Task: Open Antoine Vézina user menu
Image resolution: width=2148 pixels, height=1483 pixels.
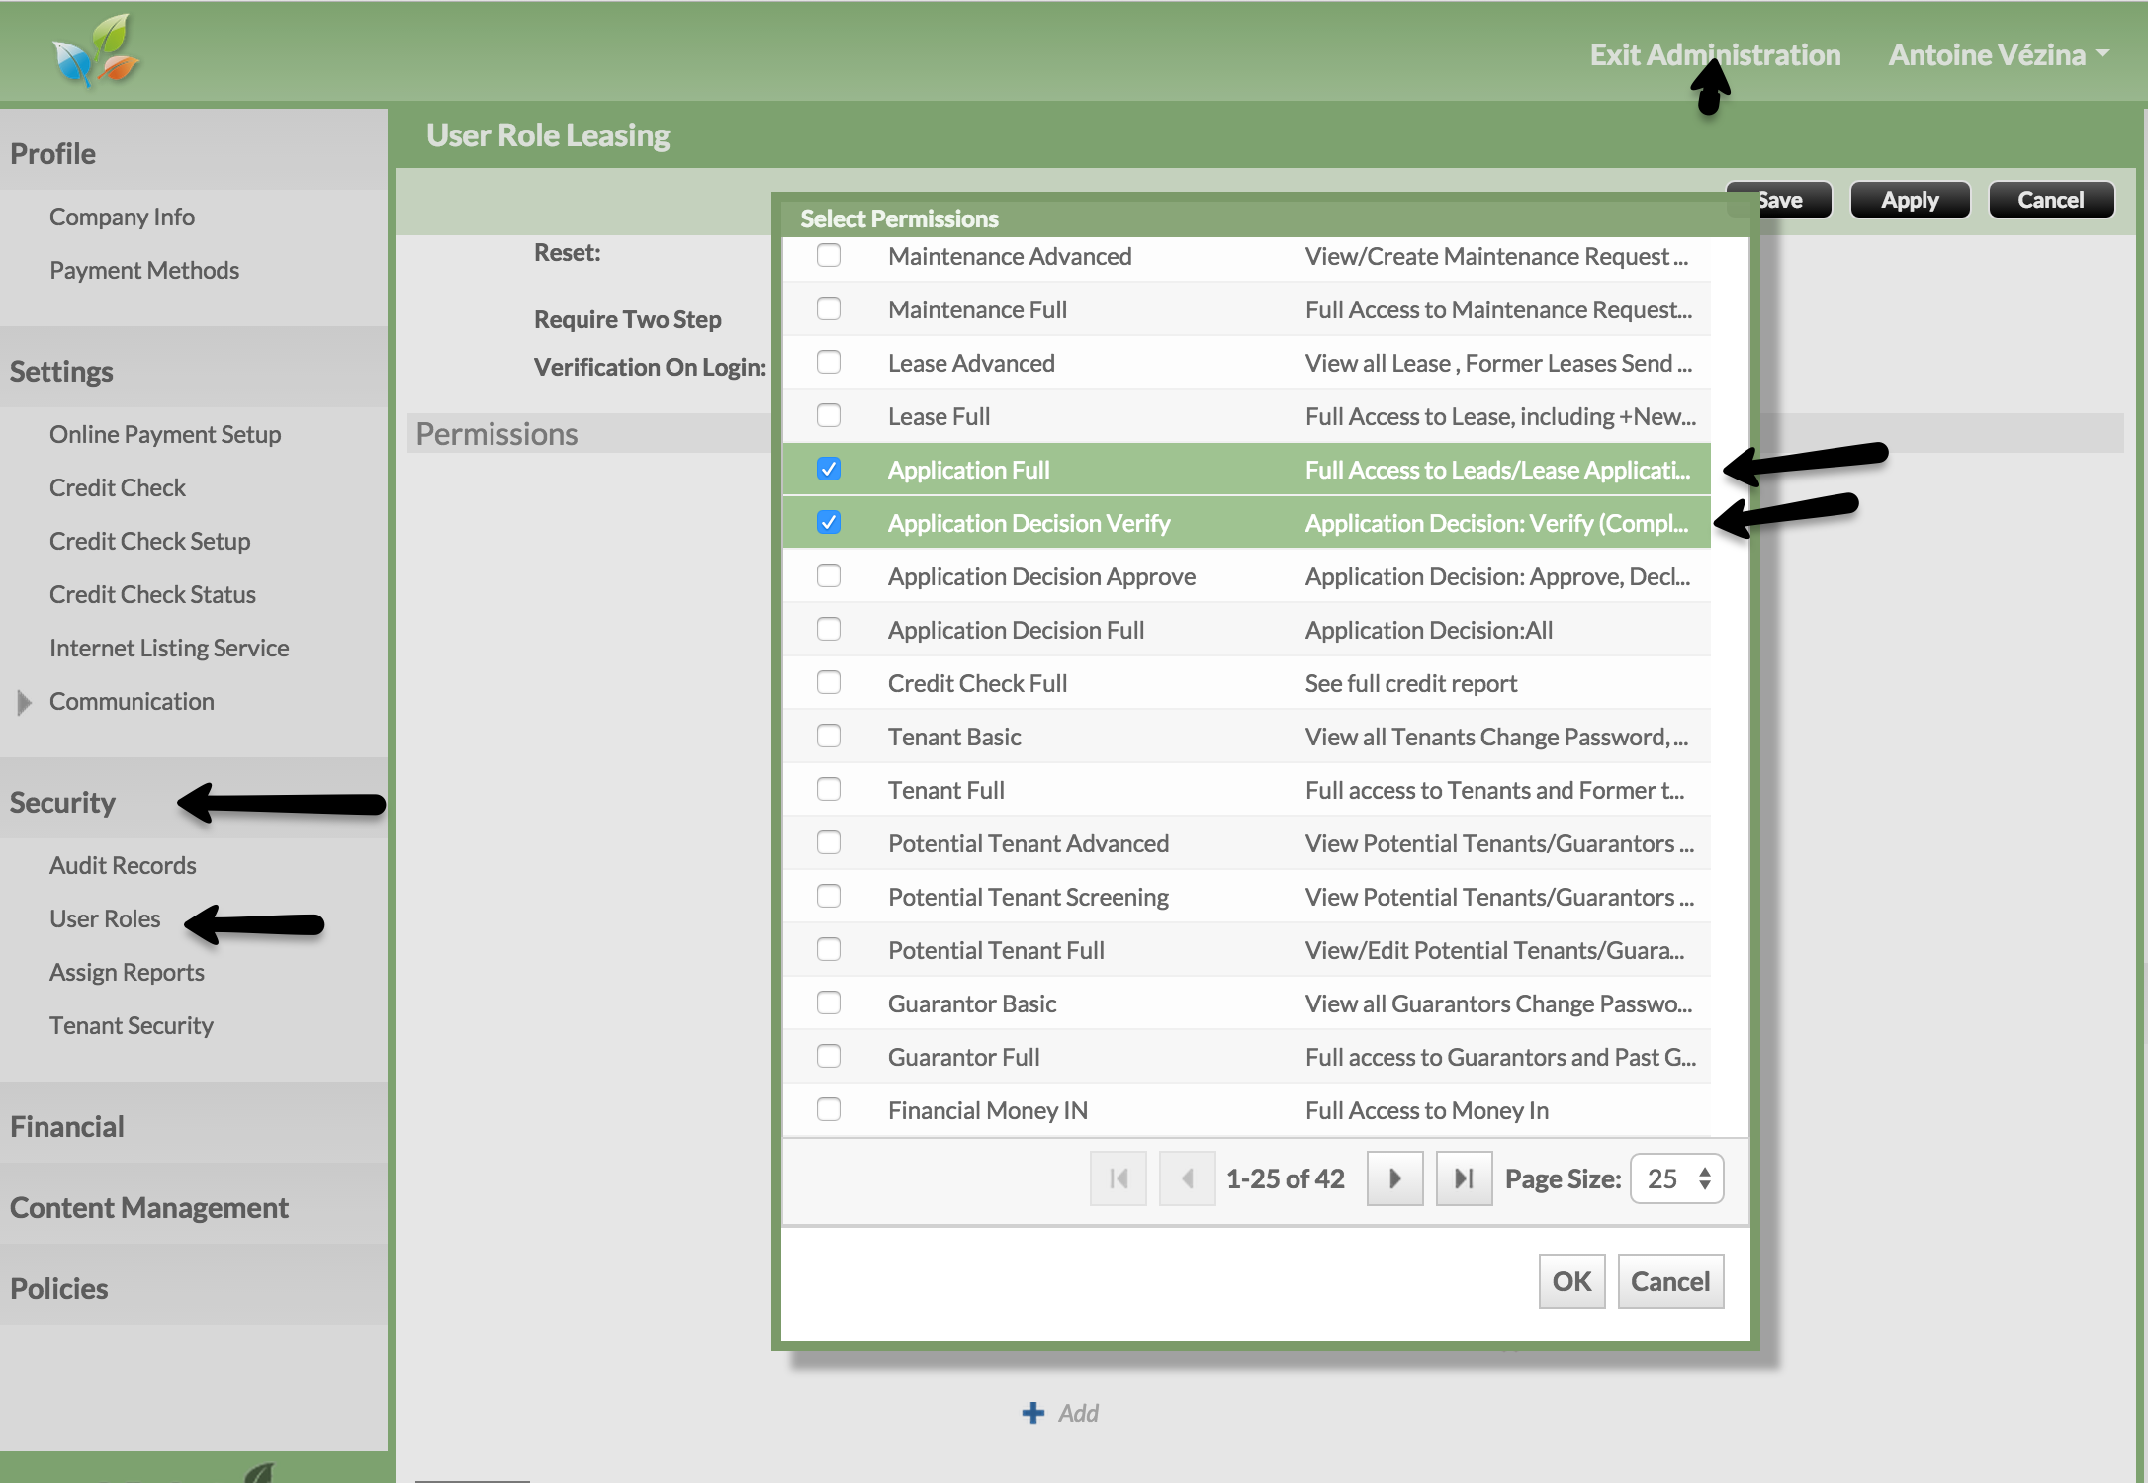Action: (1998, 55)
